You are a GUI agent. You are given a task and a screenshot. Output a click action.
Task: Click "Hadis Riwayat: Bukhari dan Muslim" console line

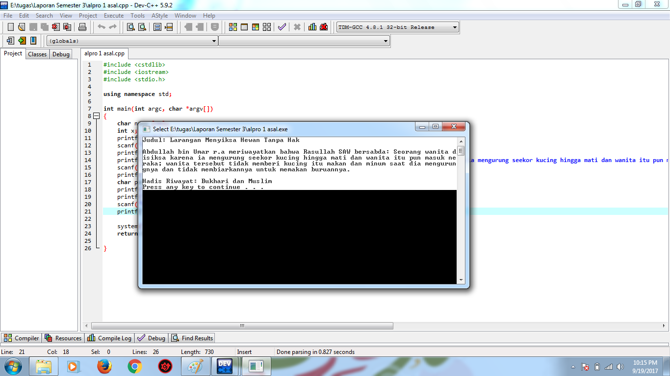(x=207, y=181)
